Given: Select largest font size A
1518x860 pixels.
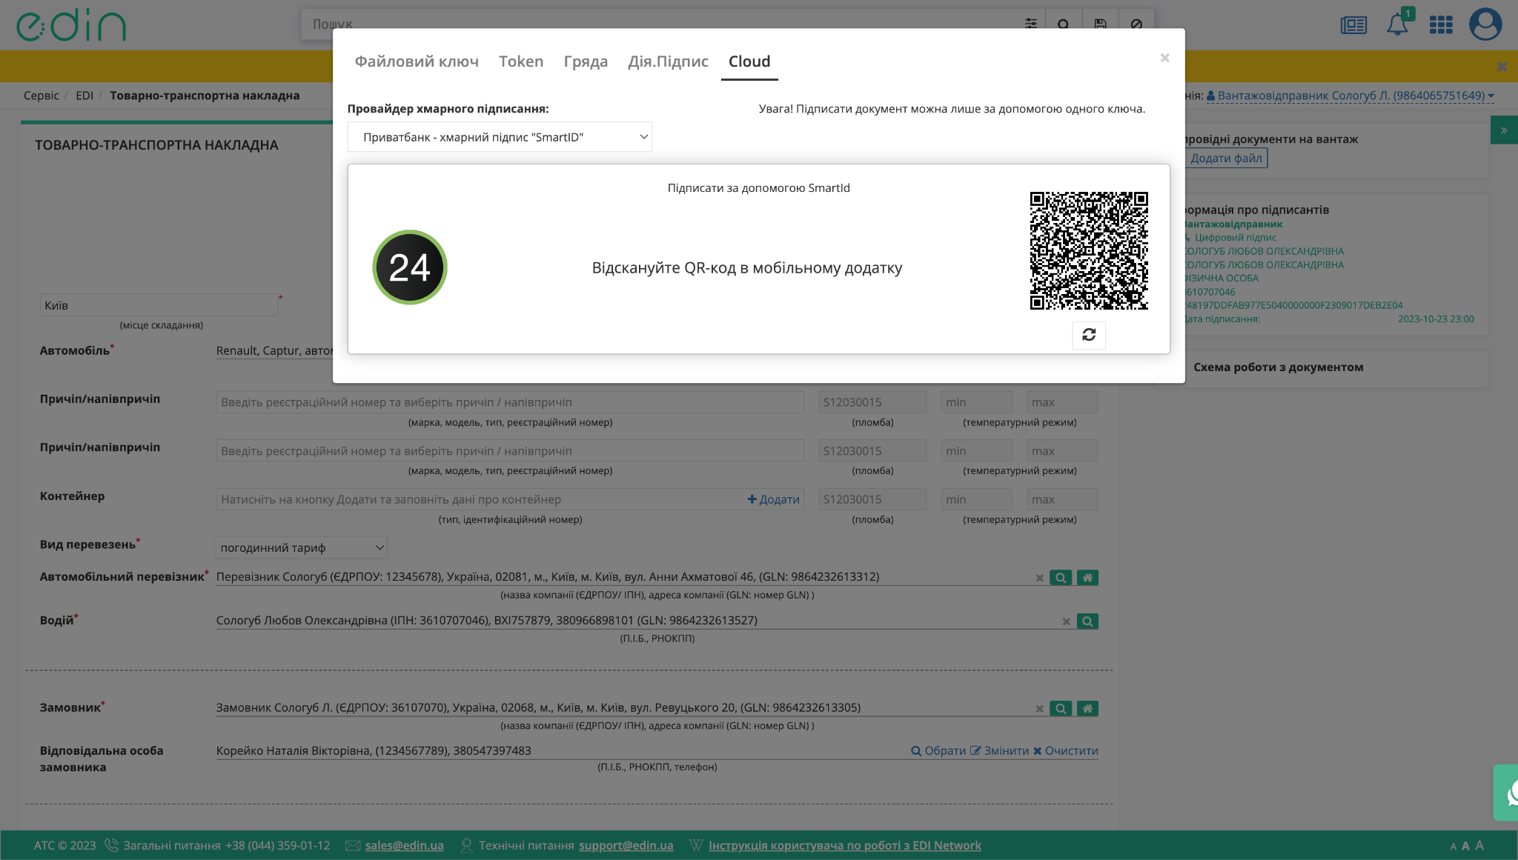Looking at the screenshot, I should tap(1479, 845).
